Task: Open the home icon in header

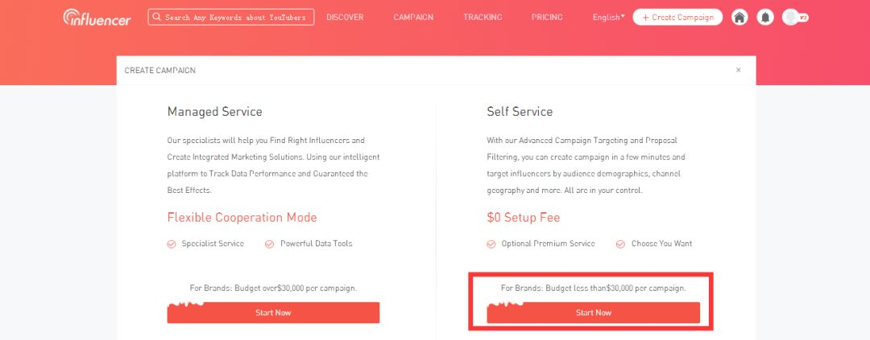Action: (x=739, y=17)
